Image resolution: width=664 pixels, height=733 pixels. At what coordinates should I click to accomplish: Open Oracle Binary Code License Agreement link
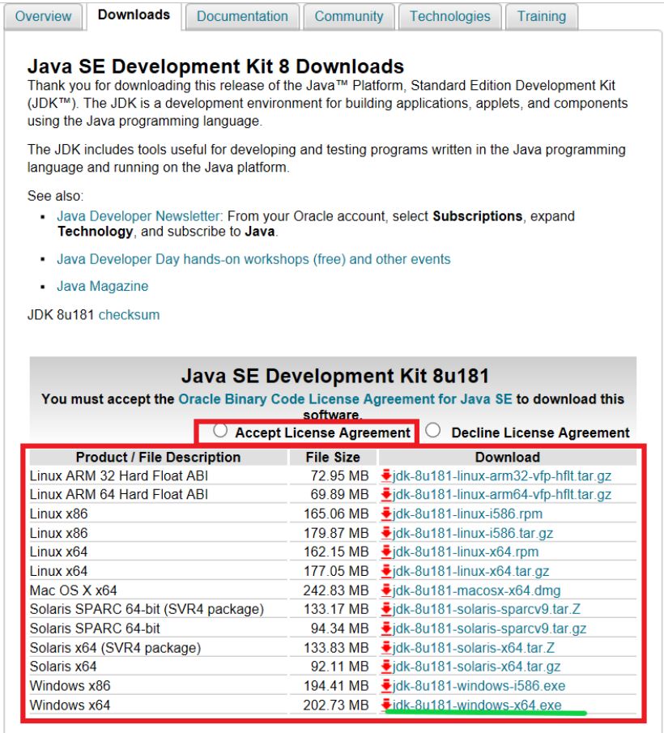345,398
